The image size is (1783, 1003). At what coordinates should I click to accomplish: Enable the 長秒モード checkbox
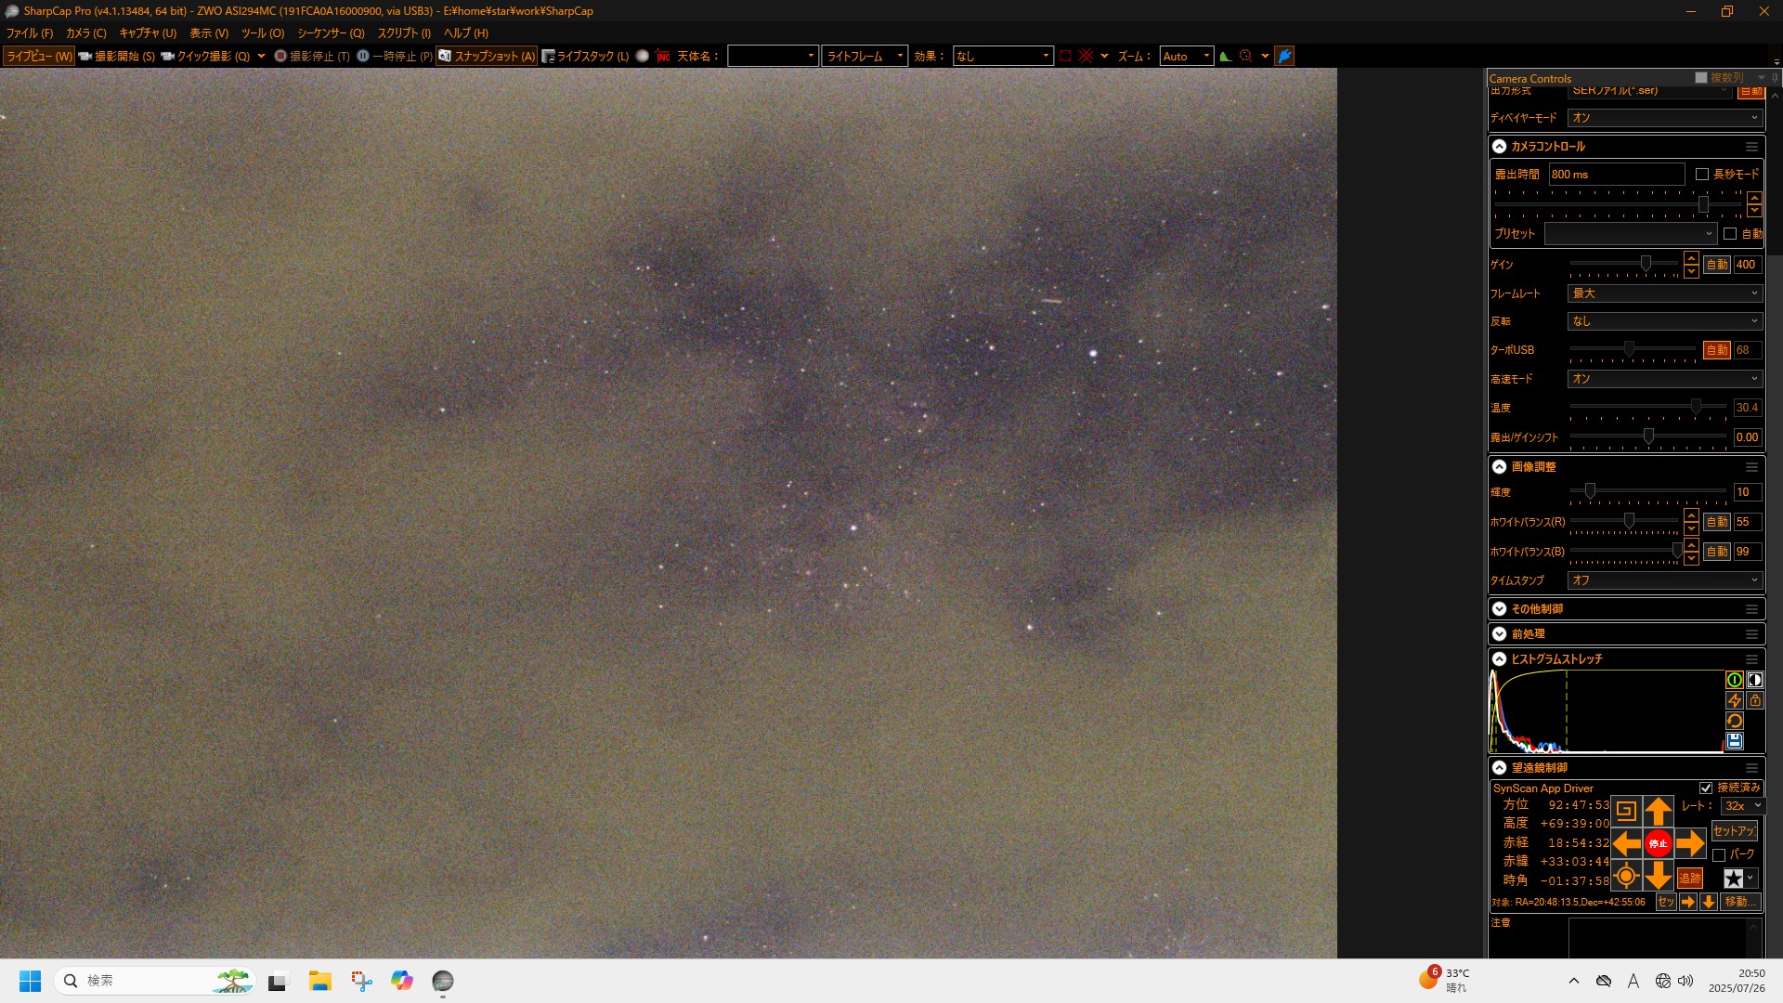(1702, 175)
